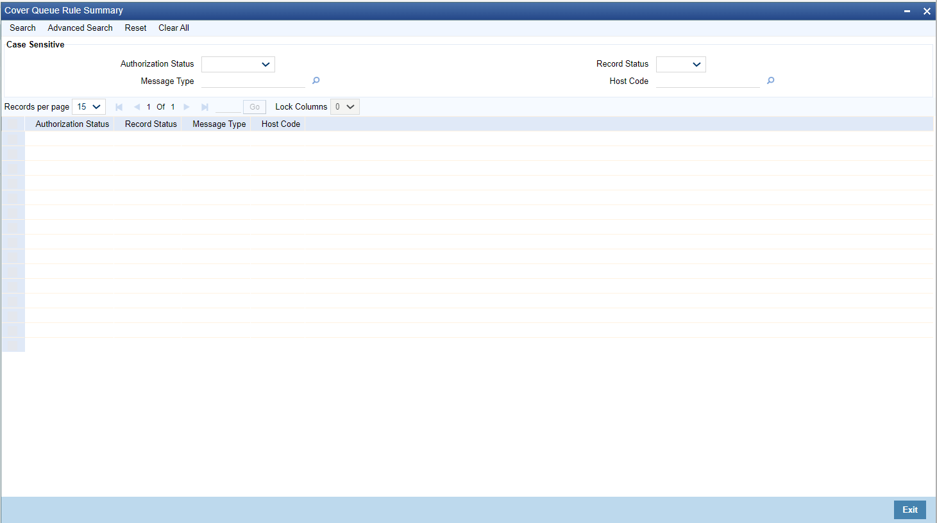Focus the Message Type input field
The height and width of the screenshot is (523, 937).
click(253, 81)
